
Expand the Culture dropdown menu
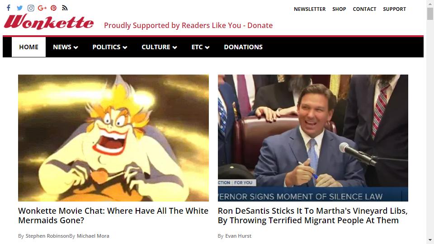pyautogui.click(x=159, y=47)
